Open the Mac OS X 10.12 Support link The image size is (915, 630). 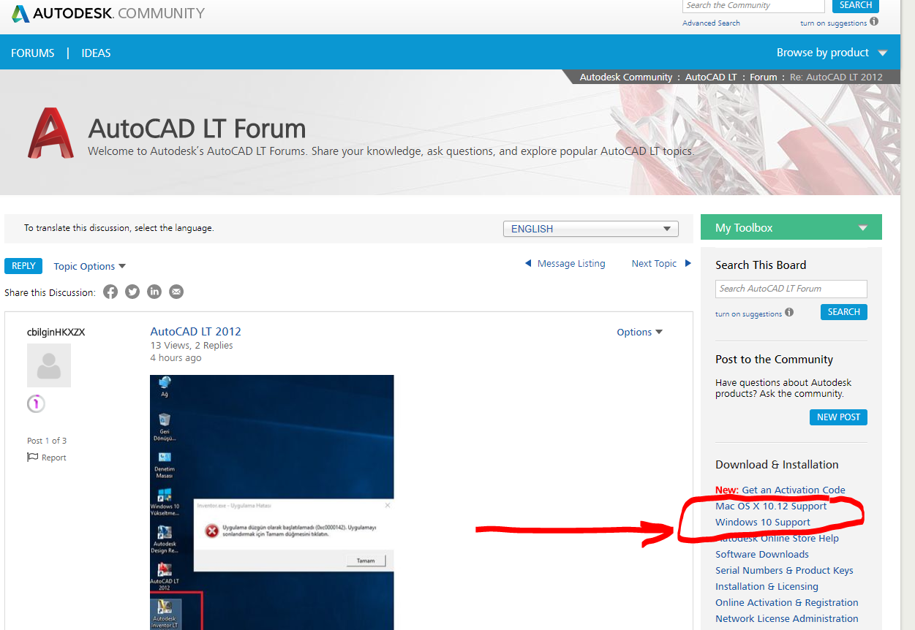[771, 506]
